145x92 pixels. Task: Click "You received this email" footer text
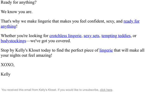(x=16, y=90)
